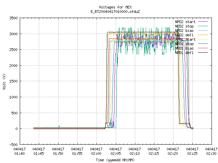Viewport: 218px width, 163px height.
Task: Click the 01:50 time tick label
Action: (58, 153)
